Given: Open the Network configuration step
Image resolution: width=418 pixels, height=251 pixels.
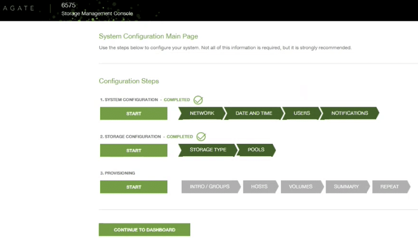Looking at the screenshot, I should click(x=202, y=113).
